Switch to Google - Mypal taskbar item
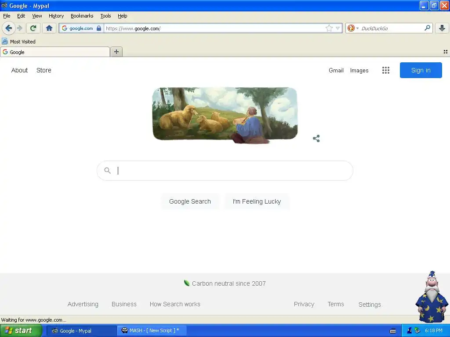The height and width of the screenshot is (337, 450). (x=81, y=331)
